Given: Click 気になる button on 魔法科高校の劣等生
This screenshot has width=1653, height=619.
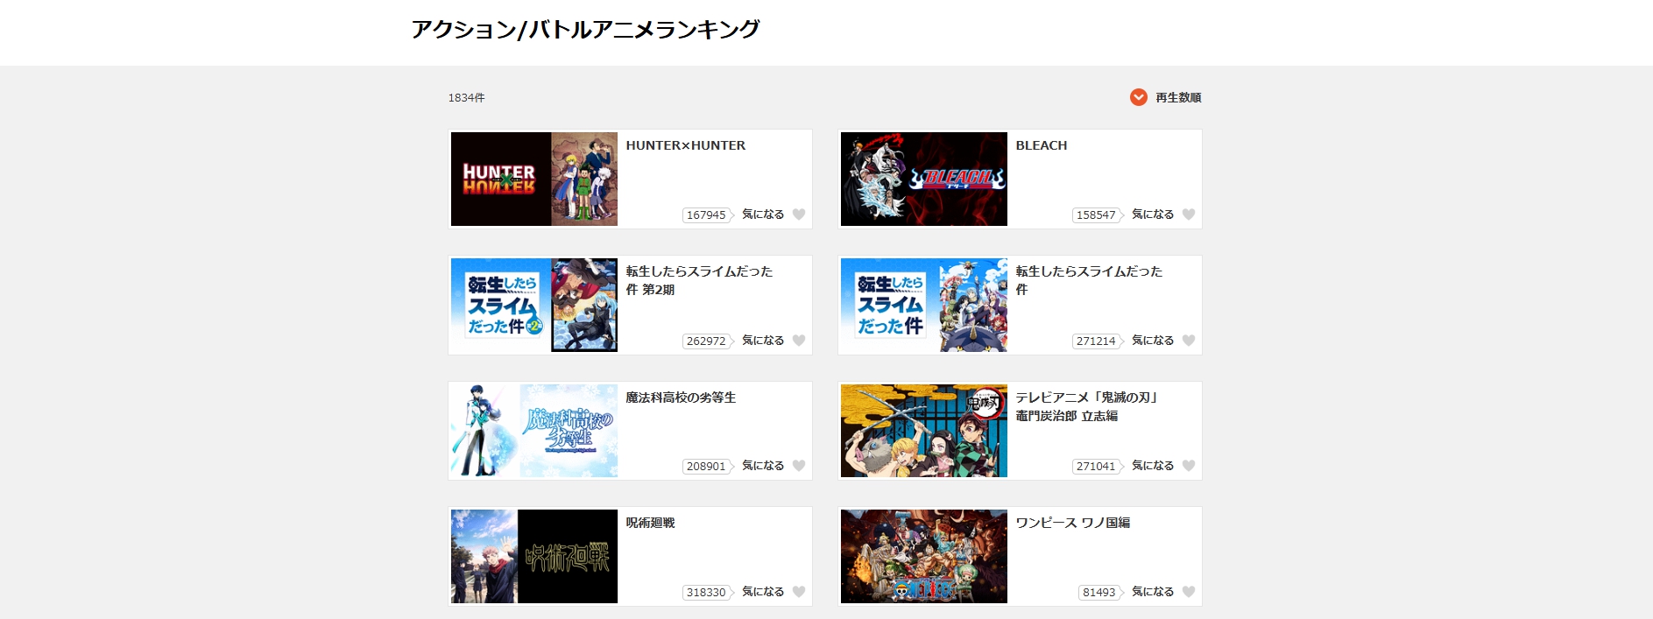Looking at the screenshot, I should click(x=763, y=466).
